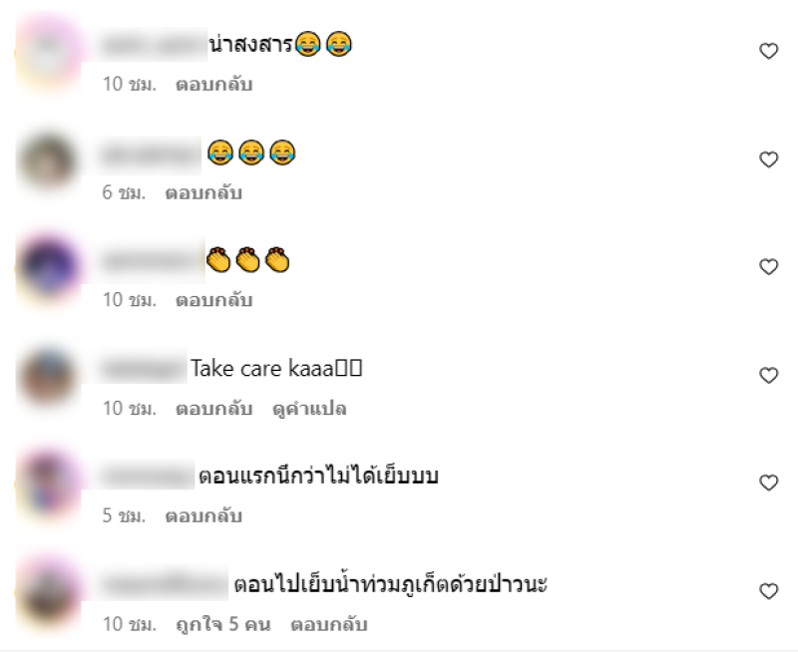The height and width of the screenshot is (654, 798).
Task: Click ดูคำแปล to see translation
Action: coord(309,409)
